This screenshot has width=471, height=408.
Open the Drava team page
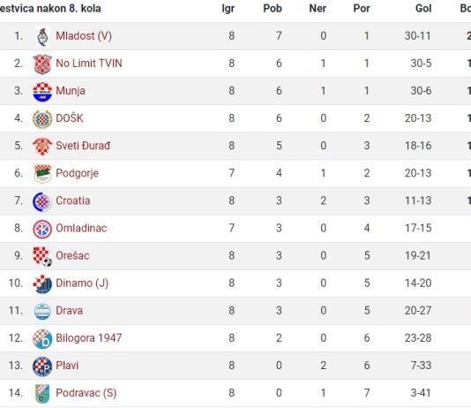coord(69,311)
